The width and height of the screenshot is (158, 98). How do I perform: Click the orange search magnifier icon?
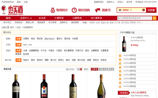tap(154, 18)
